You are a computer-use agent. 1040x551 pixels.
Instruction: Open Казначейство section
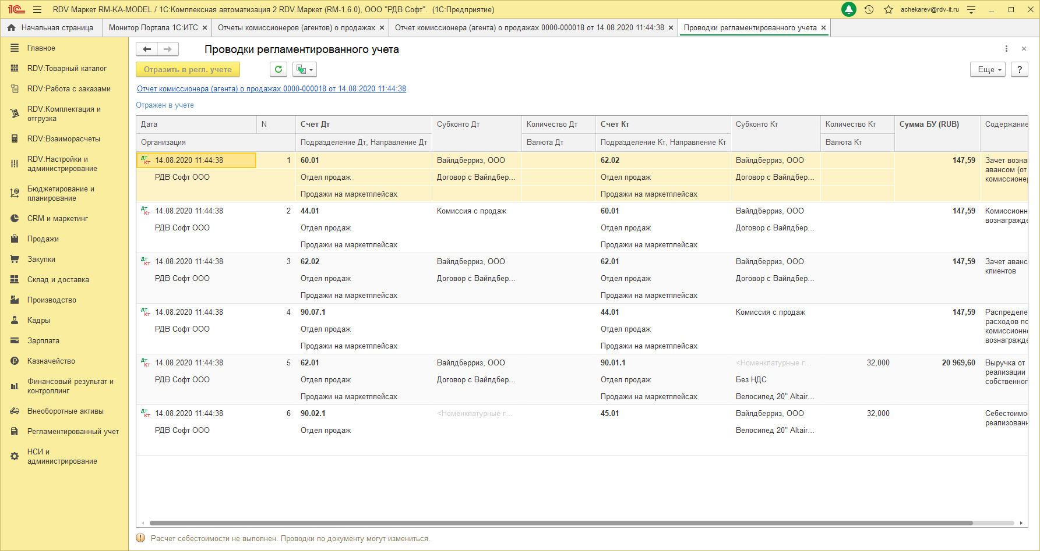[x=51, y=361]
